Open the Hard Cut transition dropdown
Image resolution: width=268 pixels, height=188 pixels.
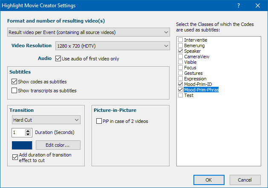(x=46, y=120)
